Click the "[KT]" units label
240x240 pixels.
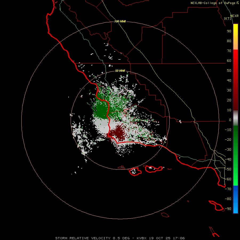228,18
